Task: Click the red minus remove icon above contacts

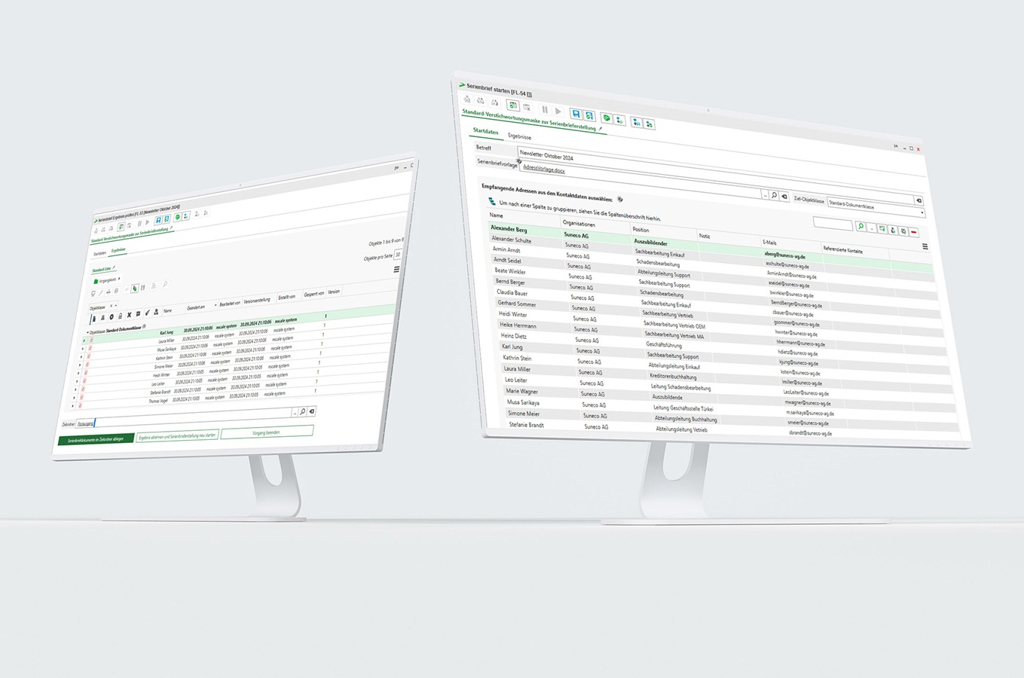Action: tap(914, 232)
